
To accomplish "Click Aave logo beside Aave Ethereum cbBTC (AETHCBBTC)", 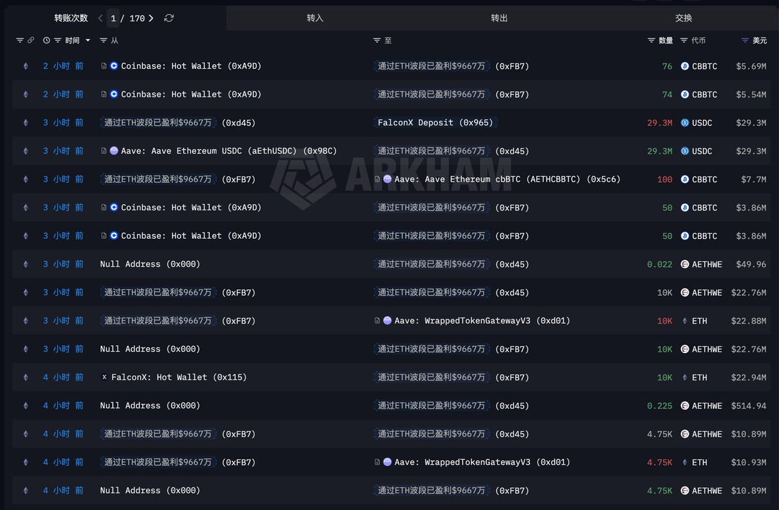I will pos(387,178).
